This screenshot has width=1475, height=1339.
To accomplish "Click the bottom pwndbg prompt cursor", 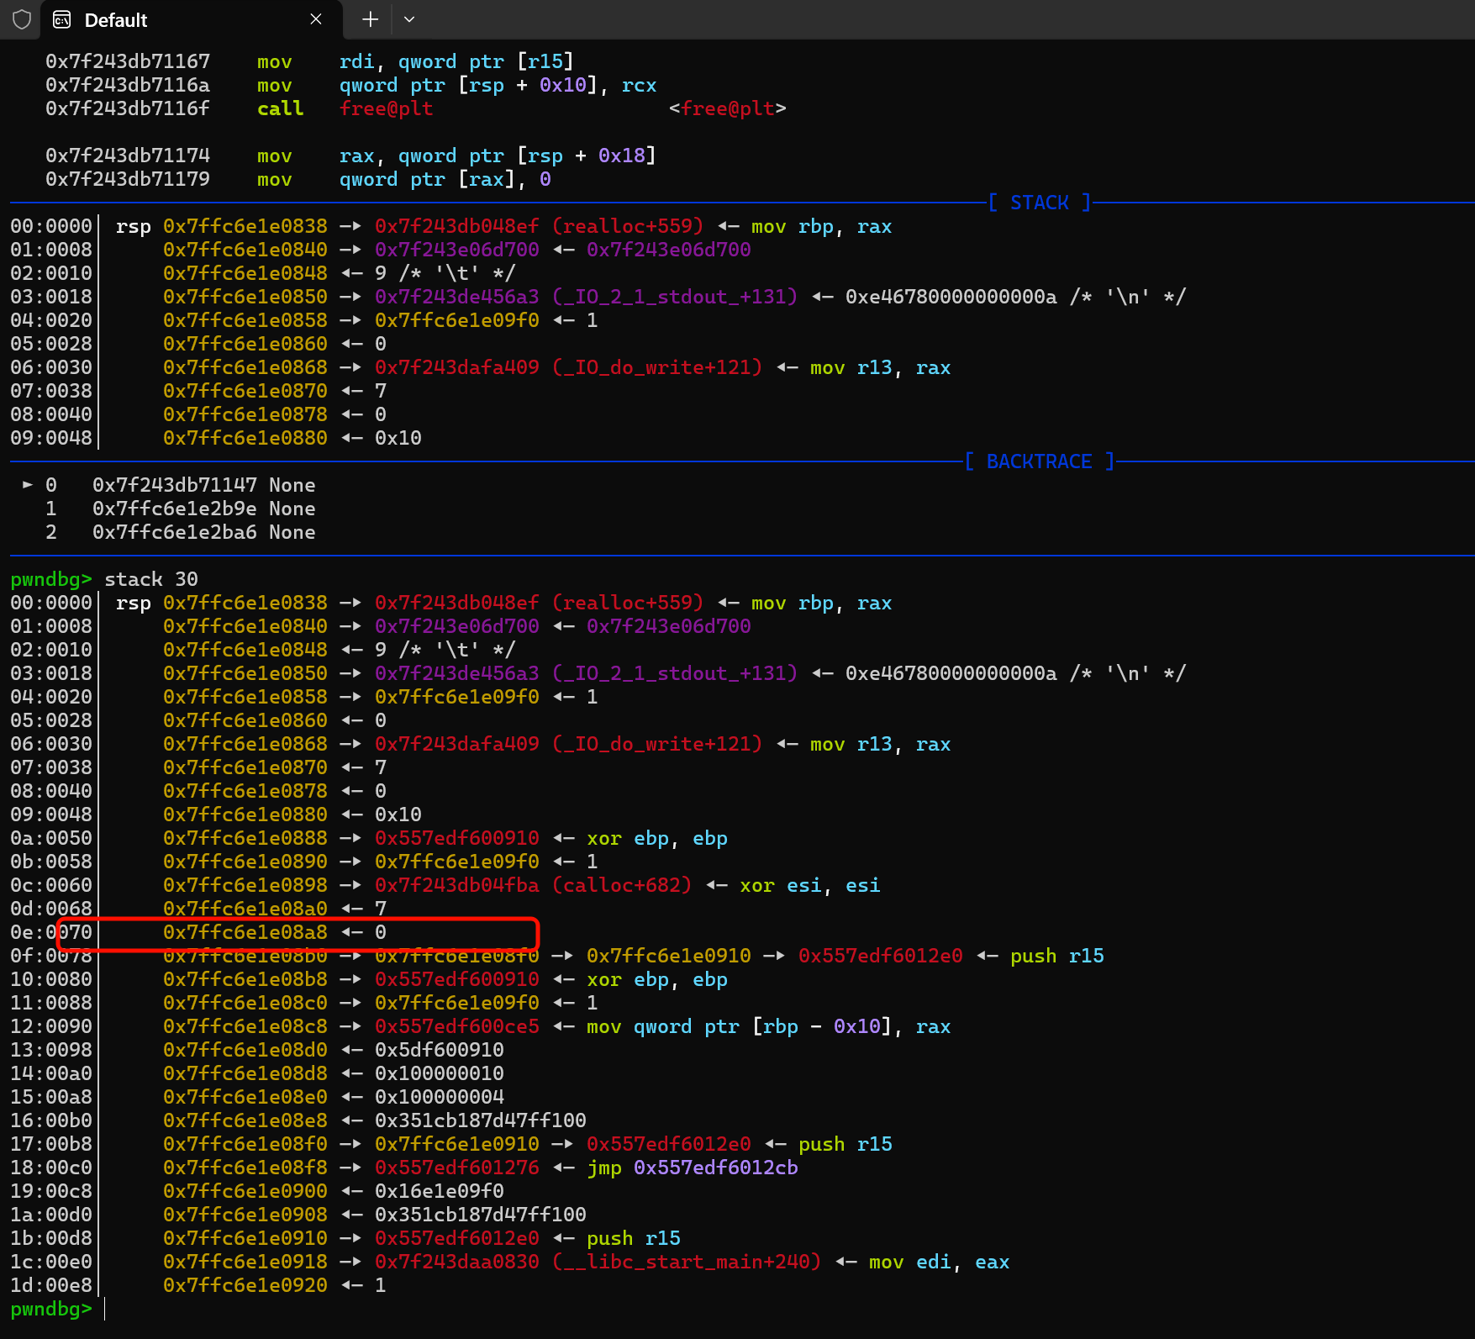I will click(x=105, y=1309).
